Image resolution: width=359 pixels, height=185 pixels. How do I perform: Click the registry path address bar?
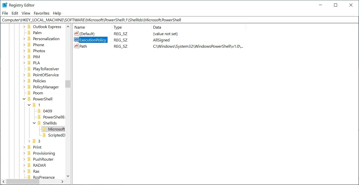(179, 20)
